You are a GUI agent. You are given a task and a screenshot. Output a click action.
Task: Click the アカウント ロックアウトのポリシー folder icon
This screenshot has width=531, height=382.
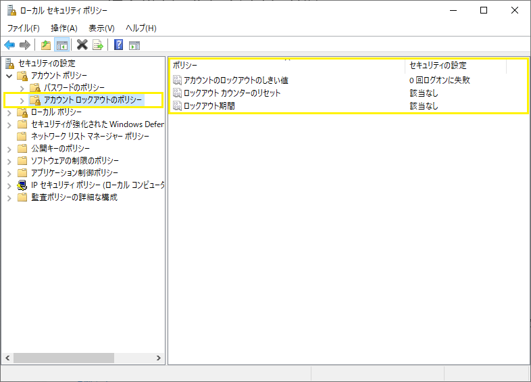coord(35,100)
